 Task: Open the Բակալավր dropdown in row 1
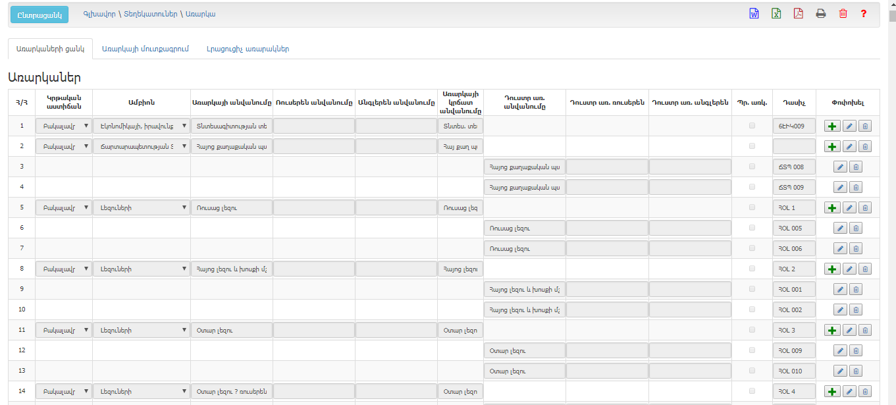click(64, 126)
